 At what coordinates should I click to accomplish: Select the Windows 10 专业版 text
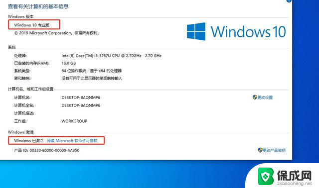pyautogui.click(x=32, y=25)
